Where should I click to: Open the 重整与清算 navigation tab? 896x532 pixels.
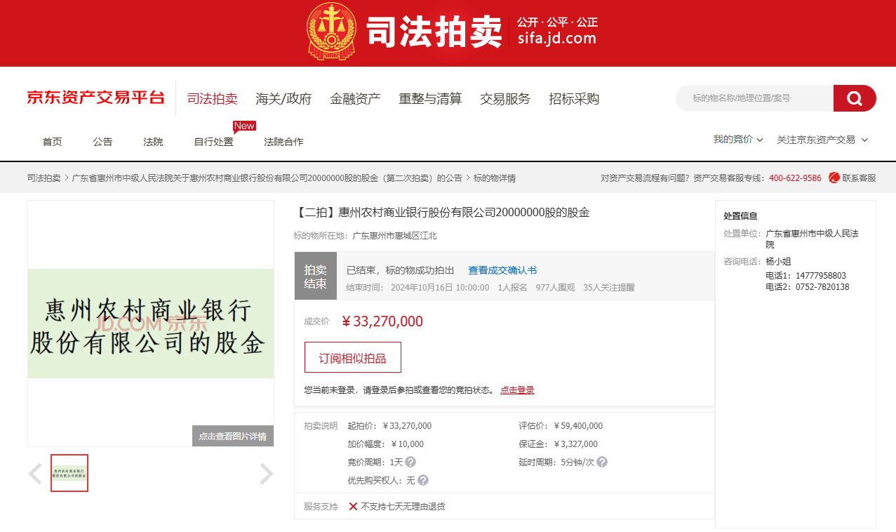click(430, 99)
